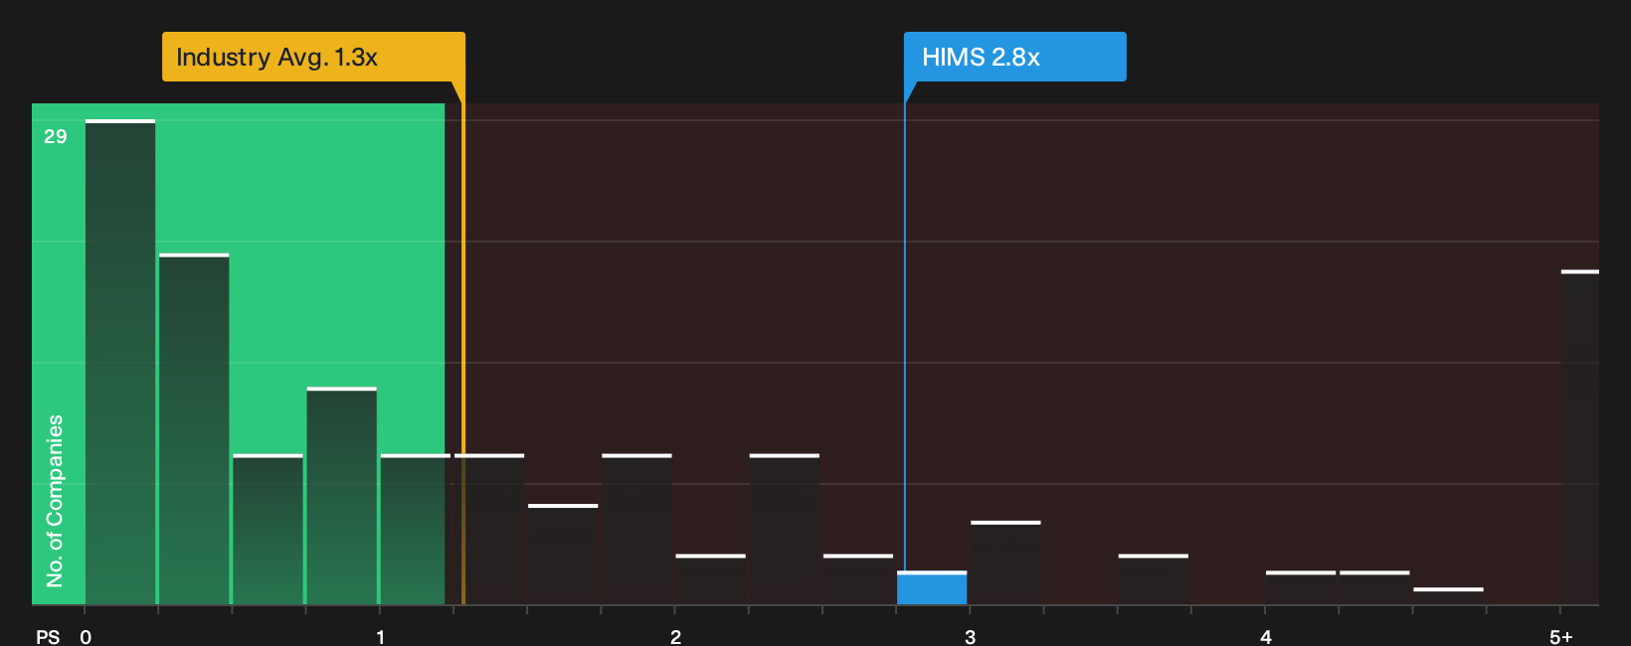Click the x-axis tick label '4'
1631x646 pixels.
(1265, 636)
